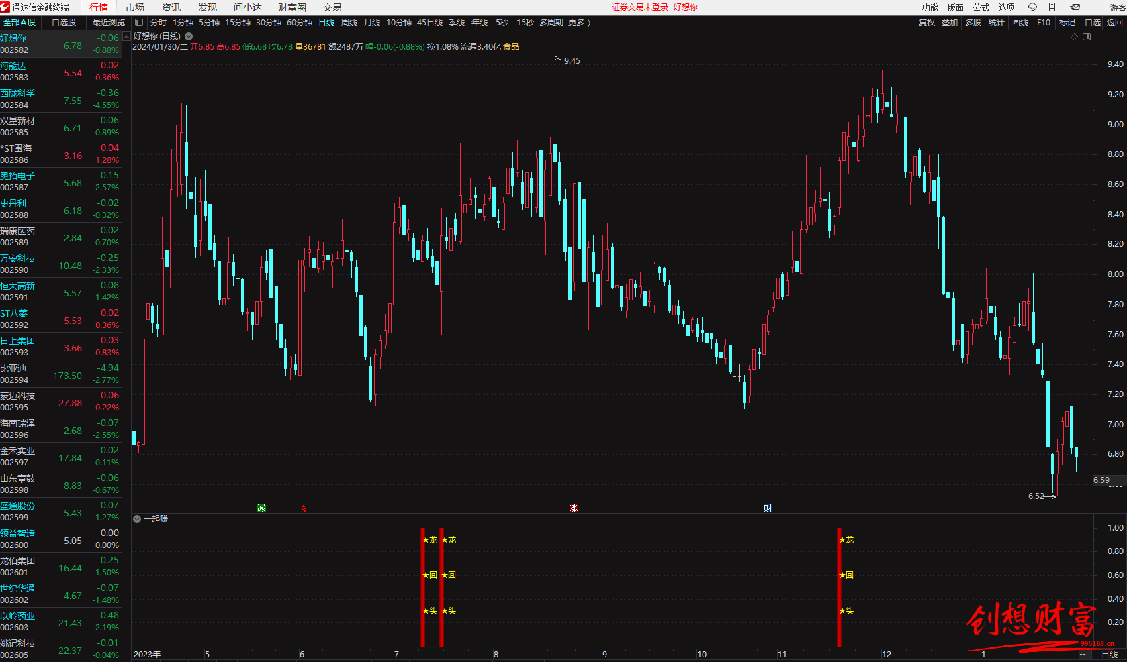Open the 行情 main tab

pyautogui.click(x=99, y=7)
